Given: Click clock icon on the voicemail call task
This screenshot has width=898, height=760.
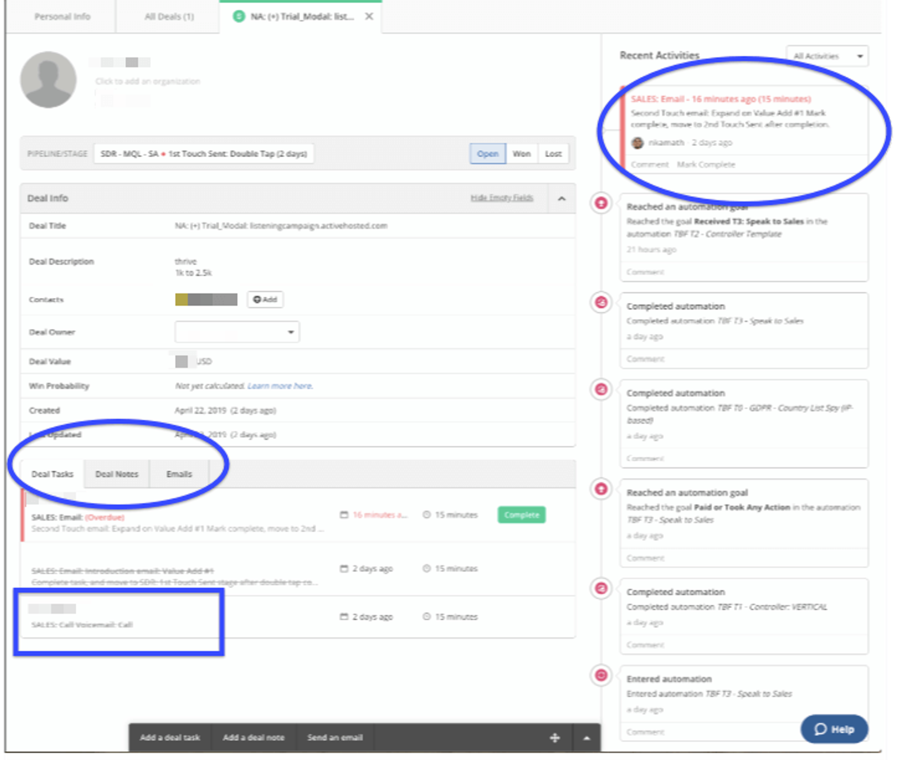Looking at the screenshot, I should [426, 616].
